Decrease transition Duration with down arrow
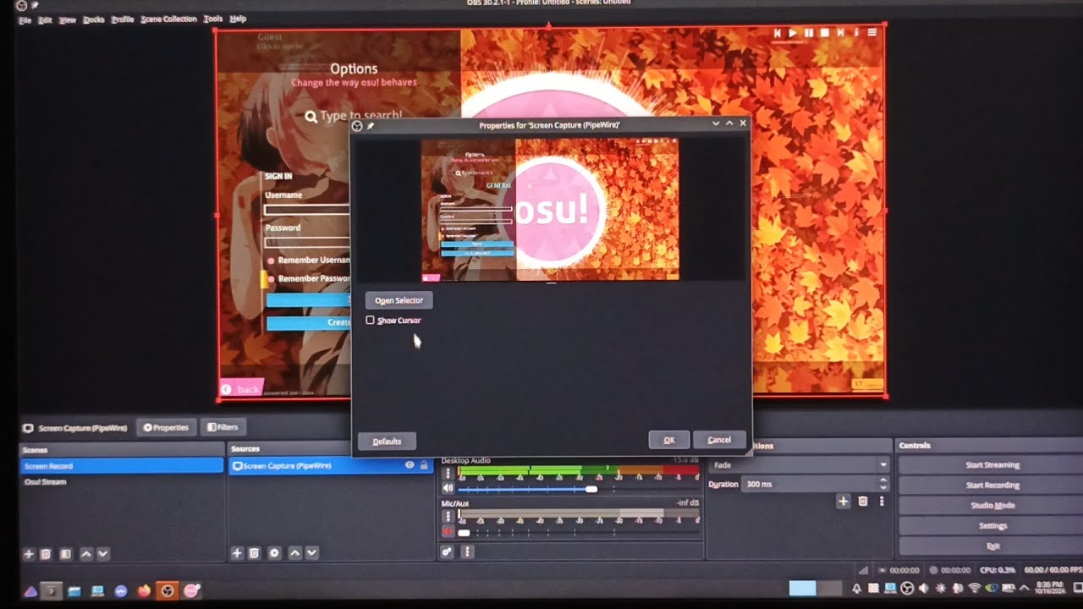 coord(883,488)
